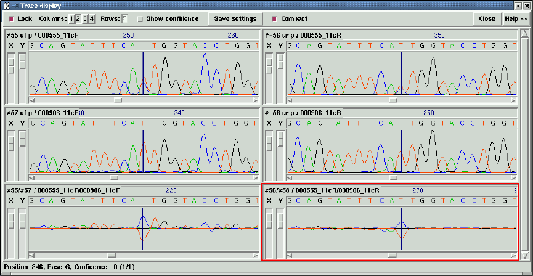Set Columns to 3
533x276 pixels.
tap(85, 19)
